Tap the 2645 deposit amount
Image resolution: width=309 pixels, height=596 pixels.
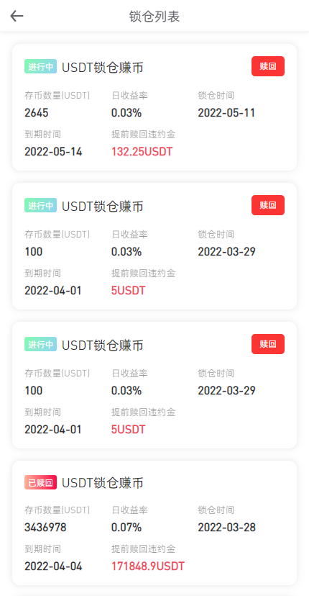coord(37,113)
